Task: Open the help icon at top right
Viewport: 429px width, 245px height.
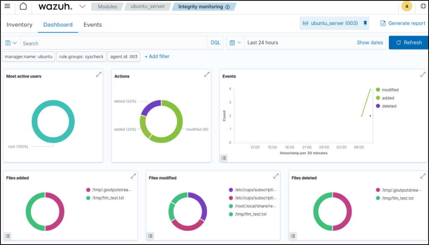Action: point(423,6)
